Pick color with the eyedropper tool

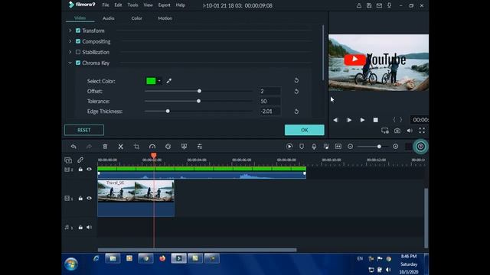[168, 81]
